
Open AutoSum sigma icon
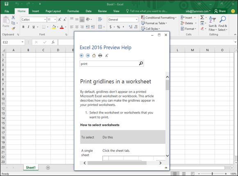click(202, 18)
